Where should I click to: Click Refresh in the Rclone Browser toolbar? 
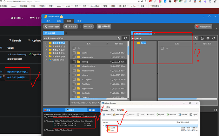click(x=107, y=114)
